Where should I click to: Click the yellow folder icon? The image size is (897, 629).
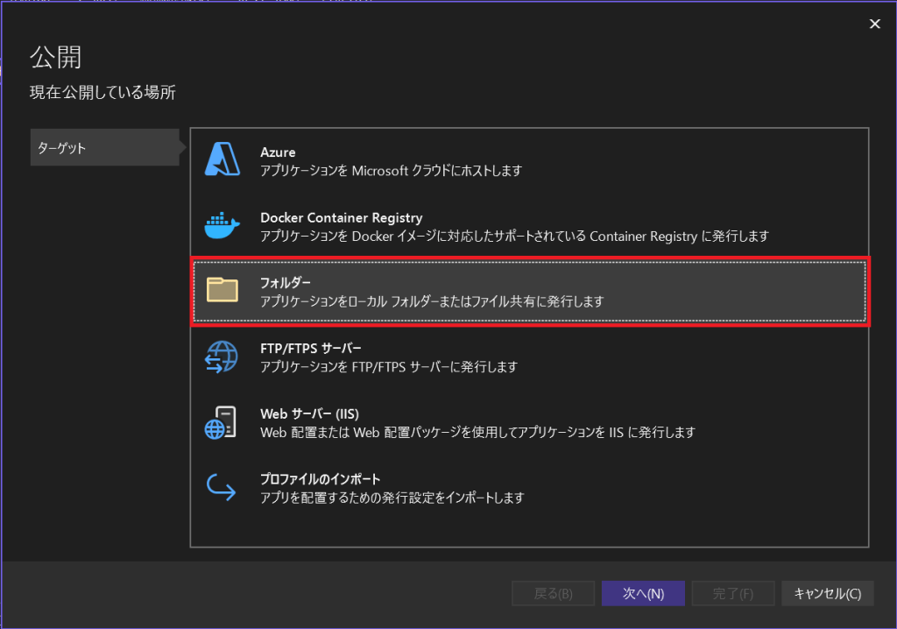222,290
